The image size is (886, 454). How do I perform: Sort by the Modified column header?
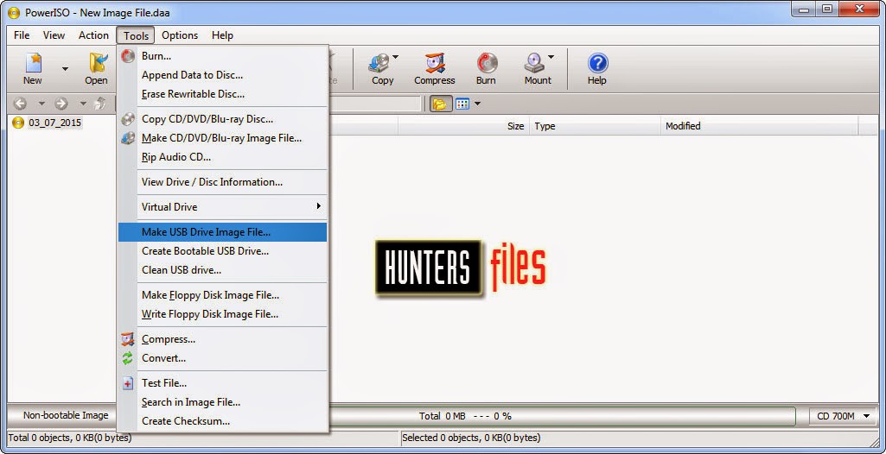click(x=760, y=126)
